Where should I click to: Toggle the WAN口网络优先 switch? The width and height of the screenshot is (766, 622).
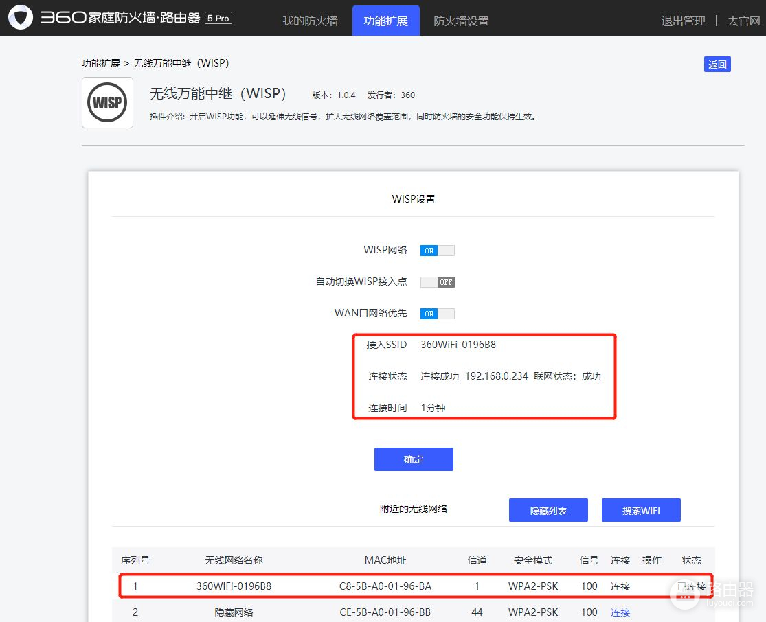click(x=438, y=314)
